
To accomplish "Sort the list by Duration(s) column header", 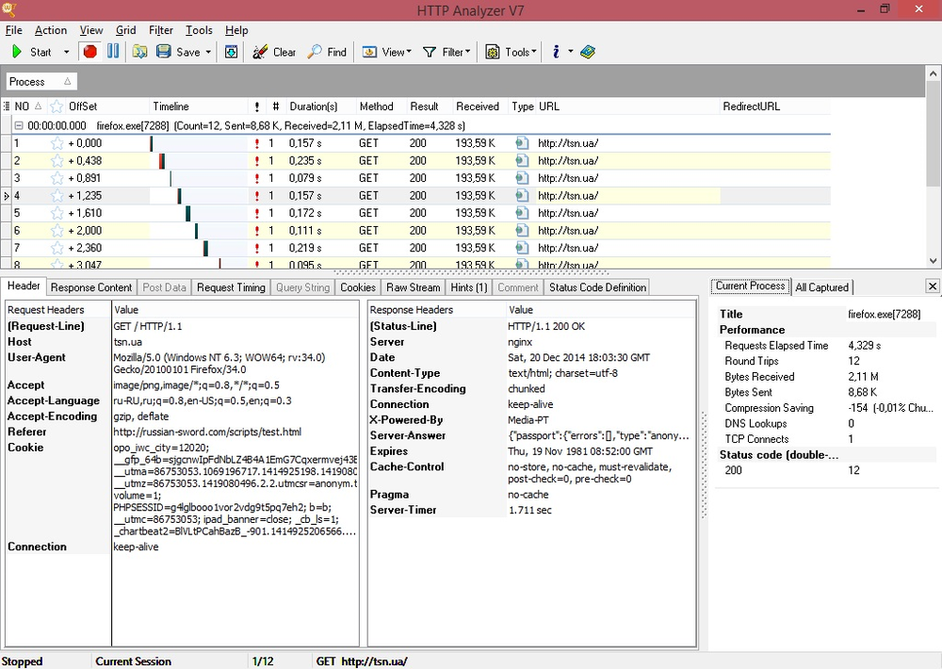I will point(314,106).
